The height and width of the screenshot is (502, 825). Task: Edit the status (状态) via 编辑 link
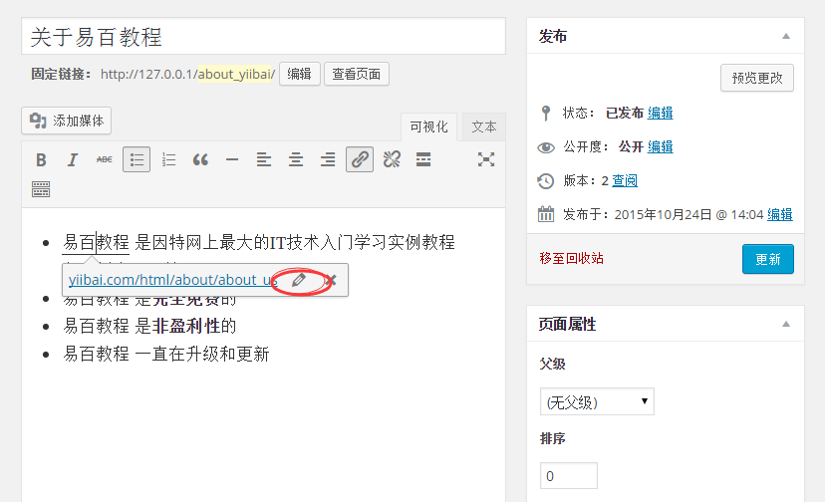(660, 114)
